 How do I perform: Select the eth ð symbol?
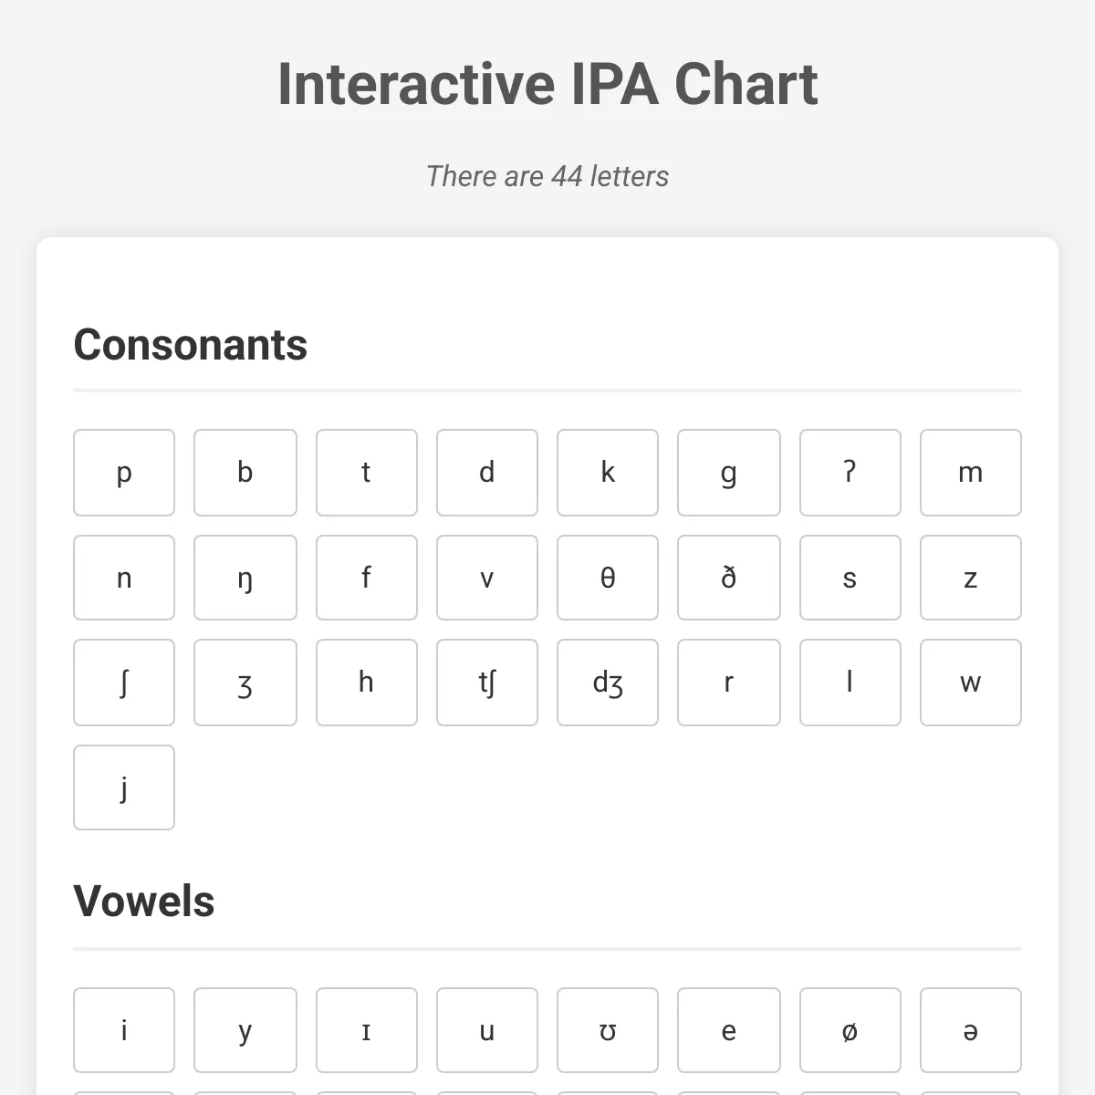tap(728, 578)
